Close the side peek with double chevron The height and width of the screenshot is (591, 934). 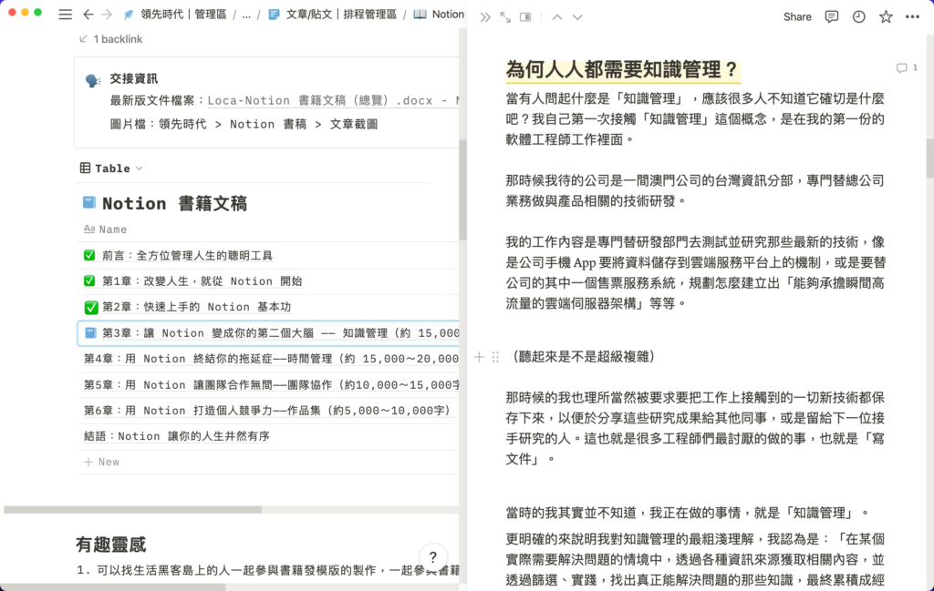[x=485, y=17]
